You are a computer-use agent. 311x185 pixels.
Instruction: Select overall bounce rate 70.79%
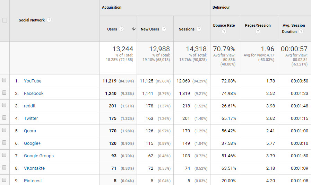coord(224,49)
